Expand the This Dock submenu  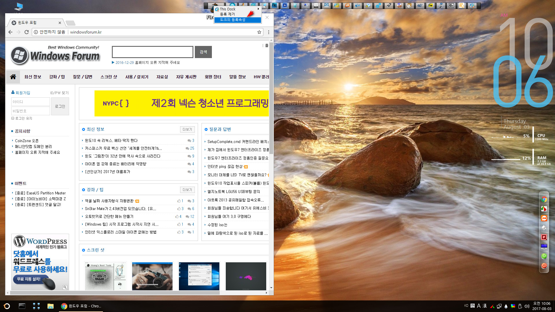click(238, 9)
